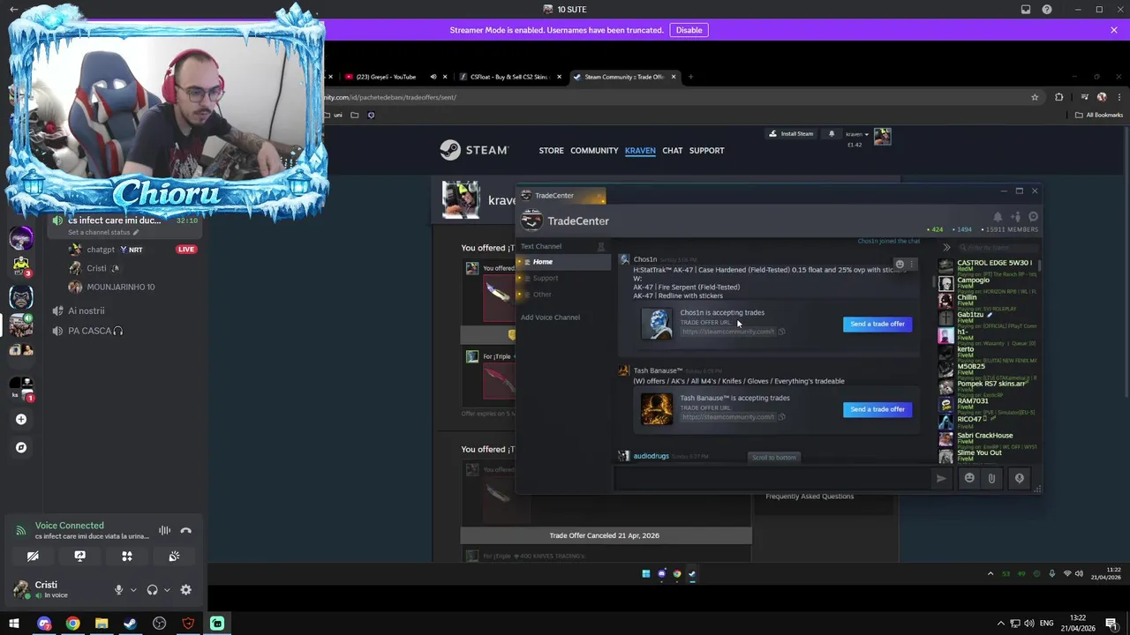Send a trade offer to Tash Banause
This screenshot has width=1130, height=635.
click(x=878, y=409)
